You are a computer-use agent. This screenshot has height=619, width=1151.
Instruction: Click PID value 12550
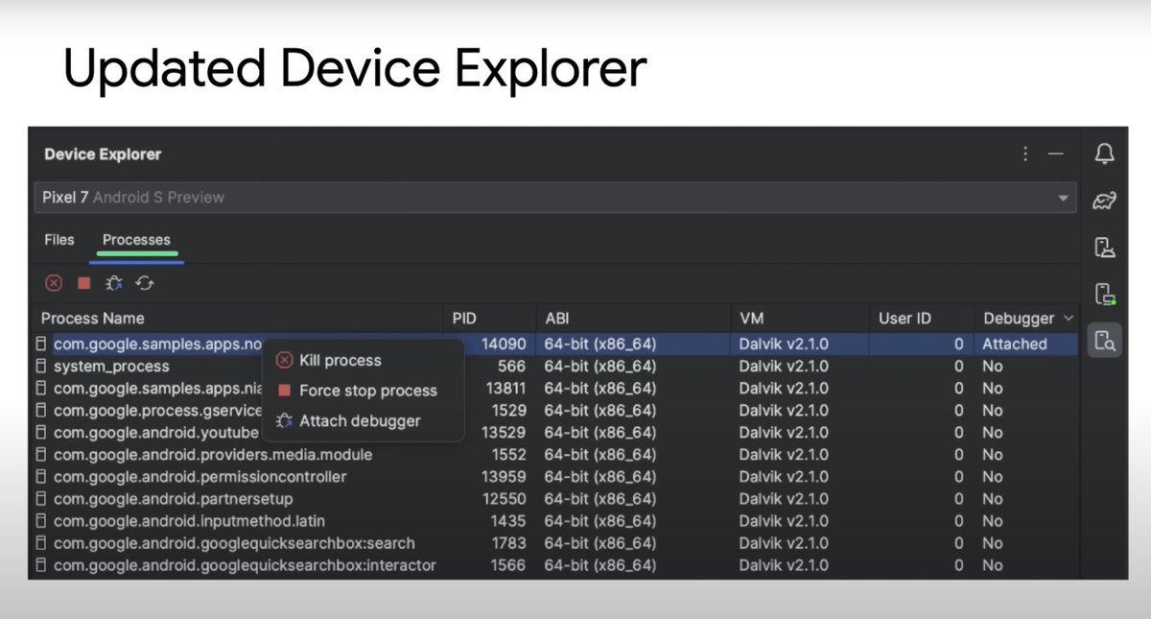(x=504, y=498)
